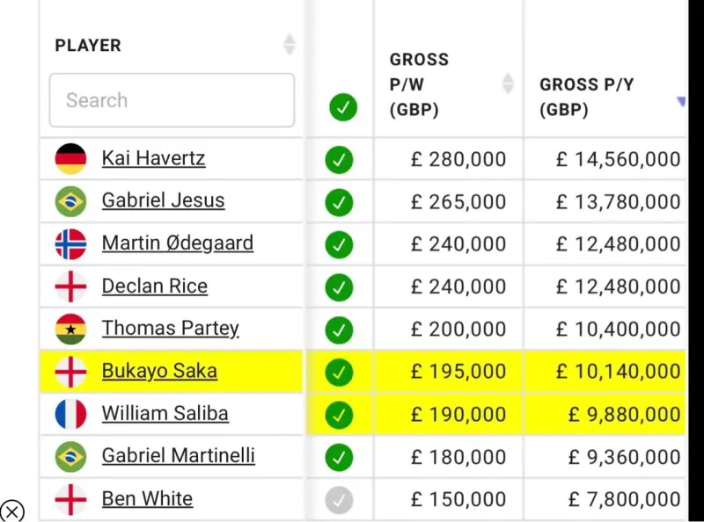Toggle the green checkmark in header row
Screen dimensions: 704x522
click(x=343, y=107)
